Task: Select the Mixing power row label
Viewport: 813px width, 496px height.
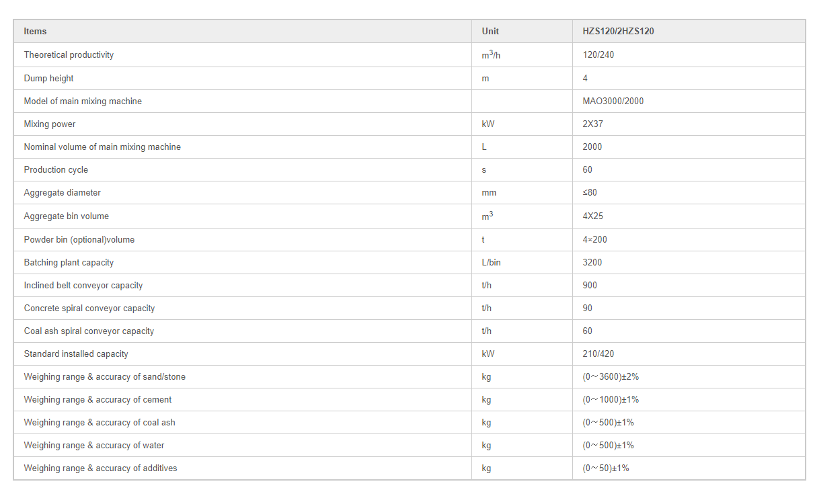Action: coord(50,124)
